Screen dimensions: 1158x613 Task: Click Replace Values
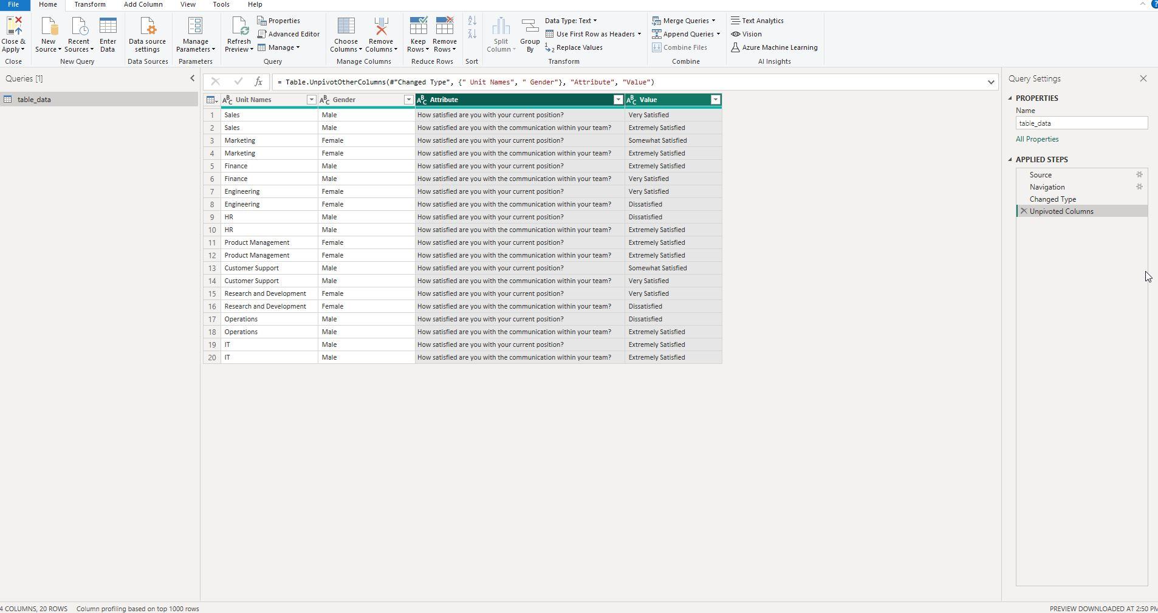[x=574, y=47]
